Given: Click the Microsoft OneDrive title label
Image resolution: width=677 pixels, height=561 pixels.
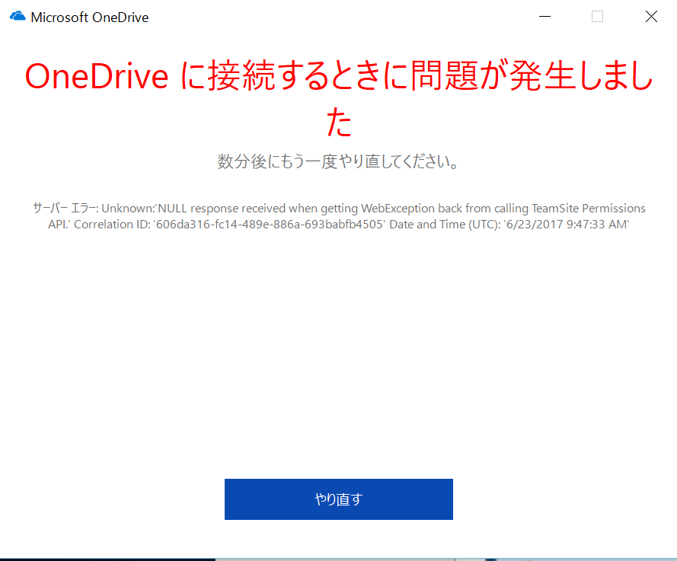Looking at the screenshot, I should tap(88, 16).
